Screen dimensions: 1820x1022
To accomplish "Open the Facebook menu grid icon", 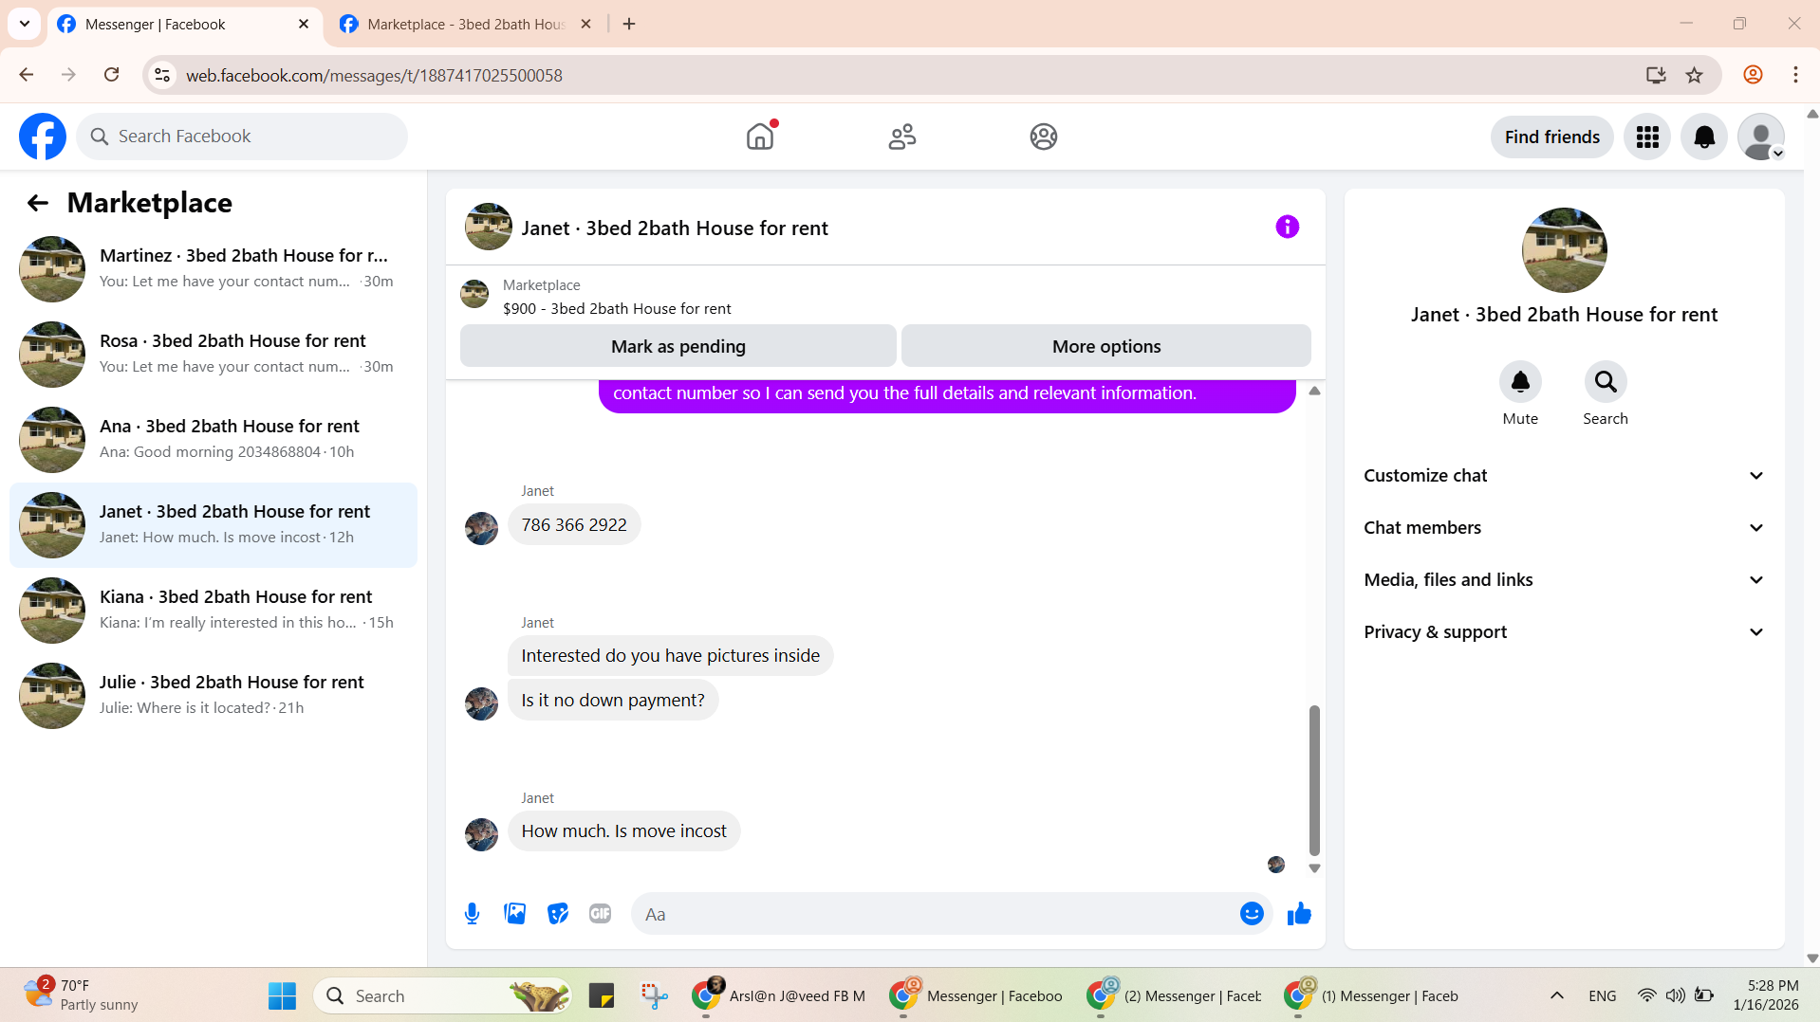I will tap(1647, 137).
